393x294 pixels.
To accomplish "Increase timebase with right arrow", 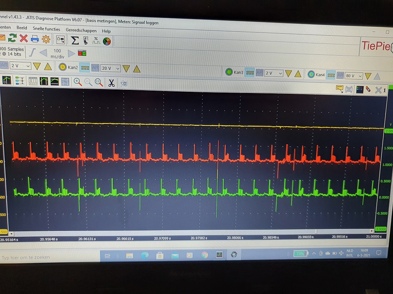I will pyautogui.click(x=72, y=53).
